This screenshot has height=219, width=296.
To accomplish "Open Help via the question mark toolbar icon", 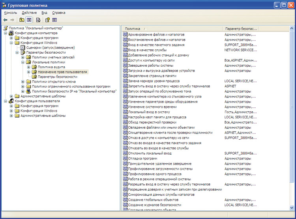I will (x=47, y=20).
